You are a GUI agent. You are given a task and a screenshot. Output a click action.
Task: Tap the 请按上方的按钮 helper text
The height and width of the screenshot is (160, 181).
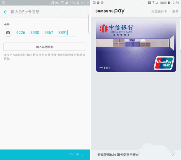45,57
